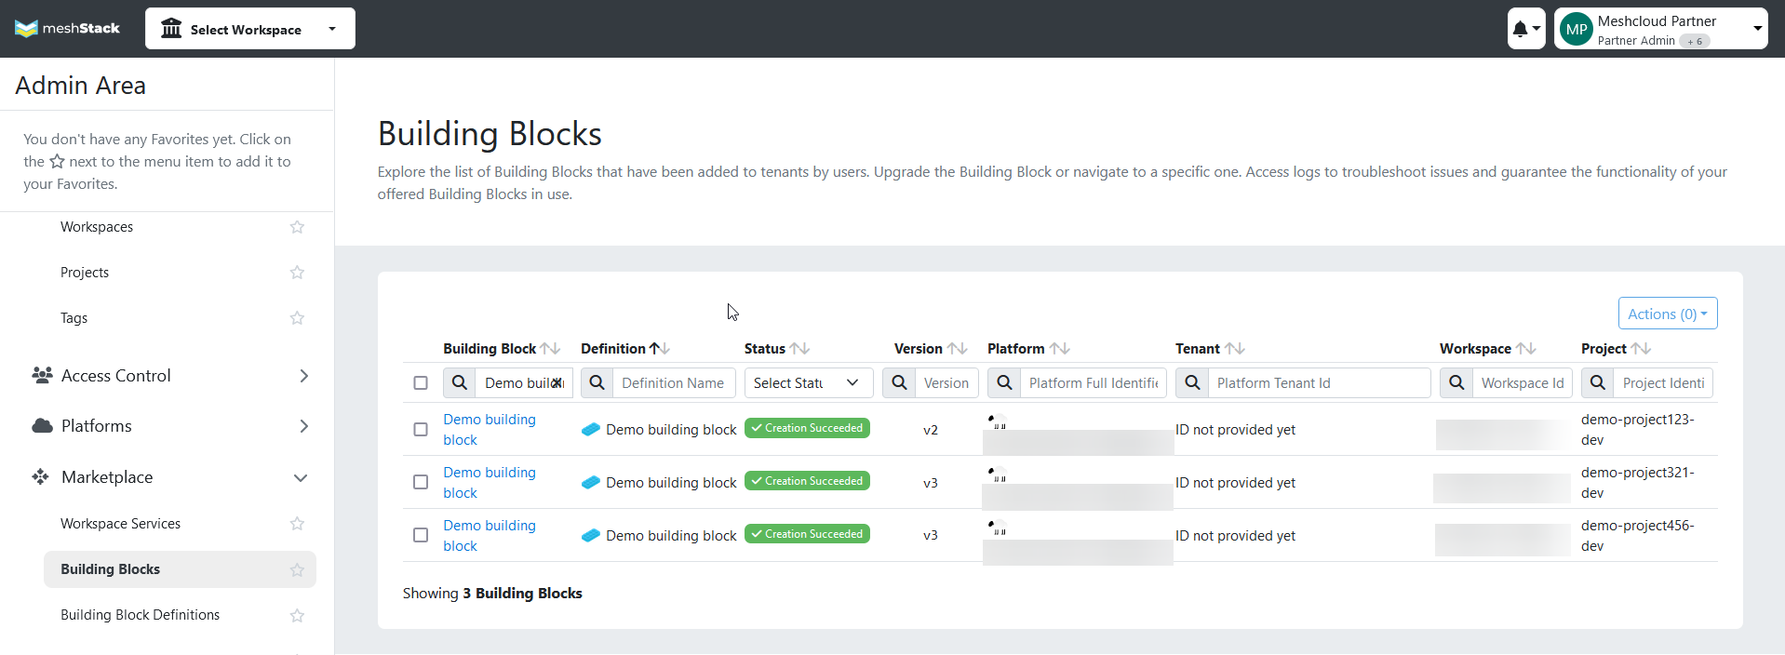
Task: Click the Platforms cloud icon
Action: [x=42, y=425]
